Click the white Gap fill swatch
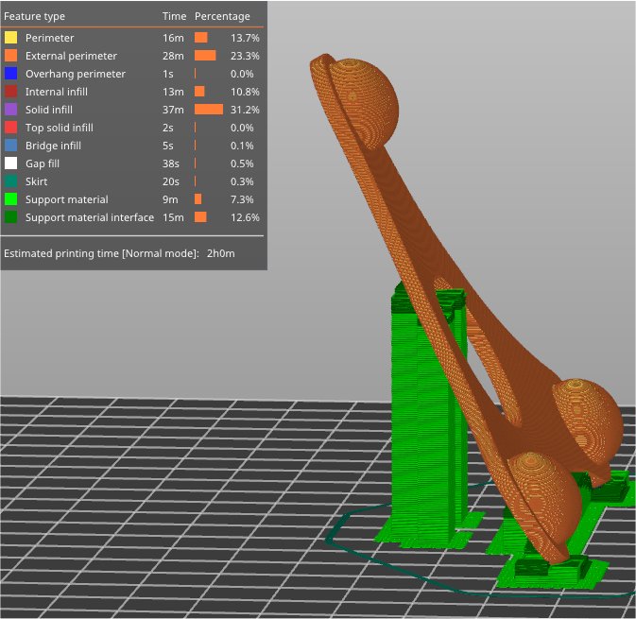Viewport: 636px width, 619px height. click(x=10, y=163)
